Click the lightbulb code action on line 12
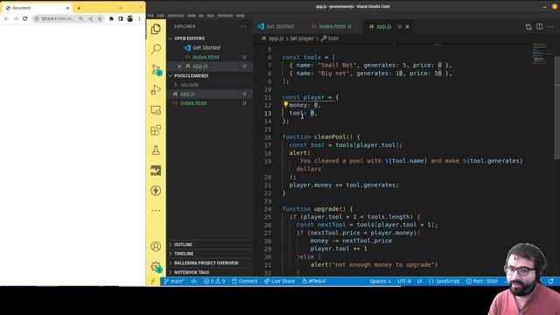Viewport: 560px width, 315px height. coord(286,104)
